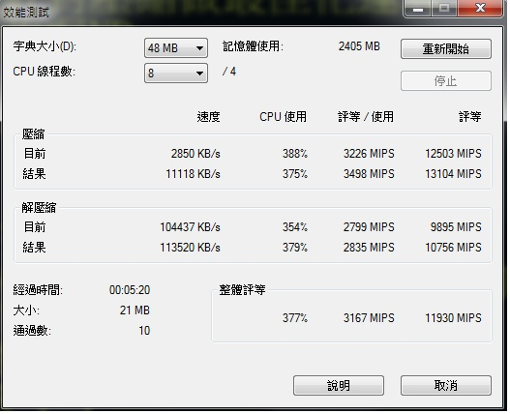The image size is (510, 414).
Task: Minimize the 效能測試 window
Action: (418, 8)
